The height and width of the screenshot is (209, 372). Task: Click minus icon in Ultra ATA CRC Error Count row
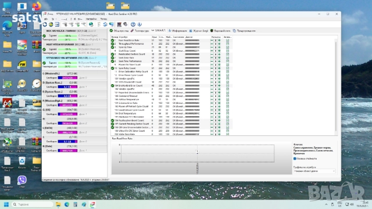coord(212,131)
